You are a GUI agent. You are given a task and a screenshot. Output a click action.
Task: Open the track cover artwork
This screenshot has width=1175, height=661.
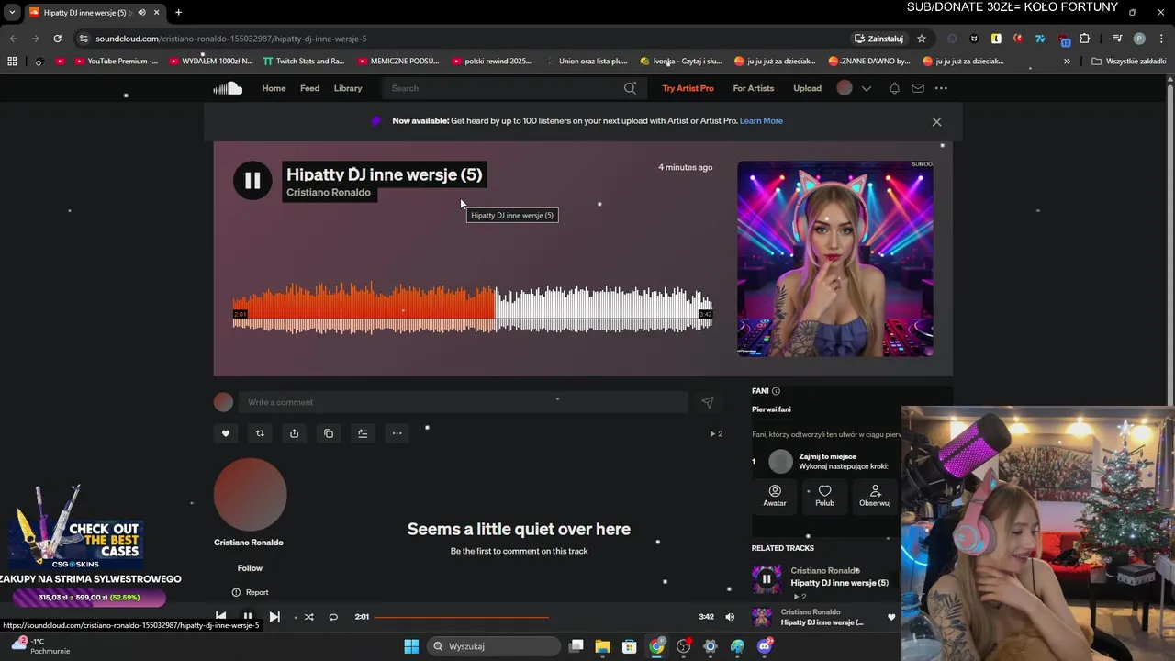tap(834, 259)
